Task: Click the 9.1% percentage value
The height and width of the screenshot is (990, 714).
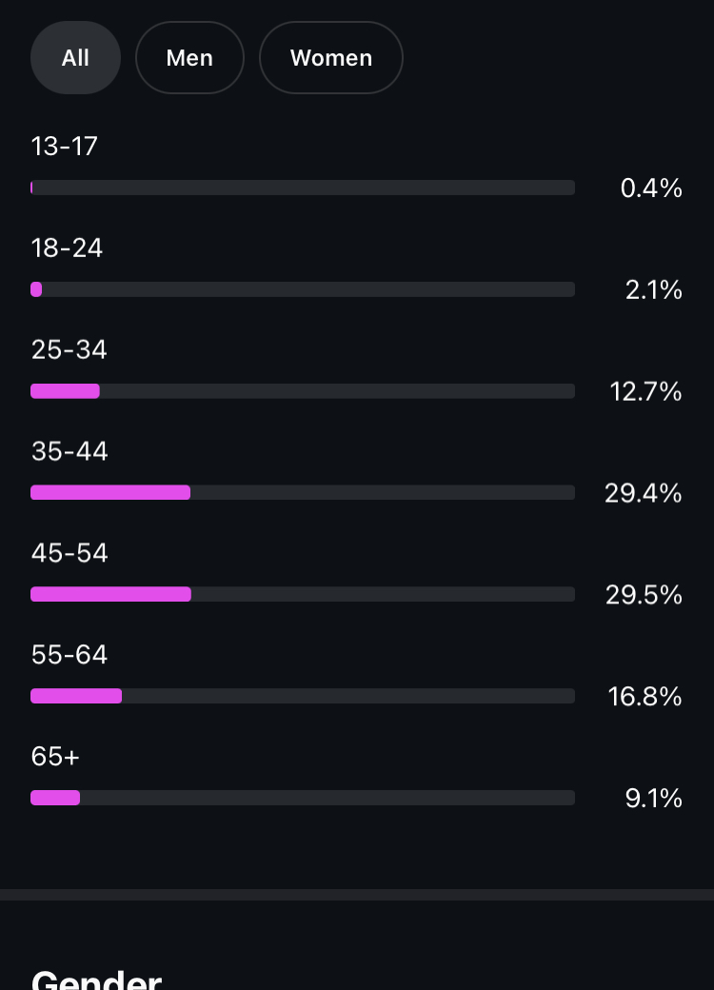Action: pyautogui.click(x=654, y=798)
